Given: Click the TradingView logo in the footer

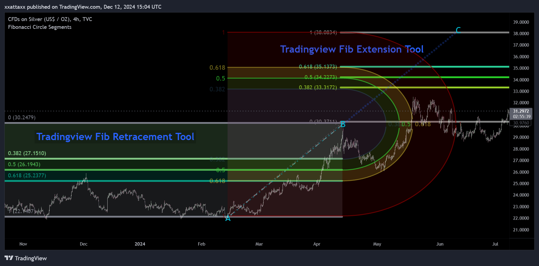Looking at the screenshot, I should pos(26,258).
